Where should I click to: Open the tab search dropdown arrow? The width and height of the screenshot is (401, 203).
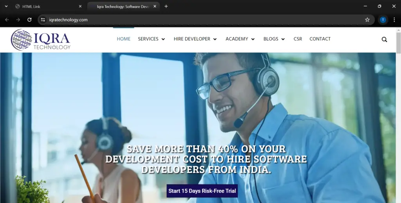(6, 6)
